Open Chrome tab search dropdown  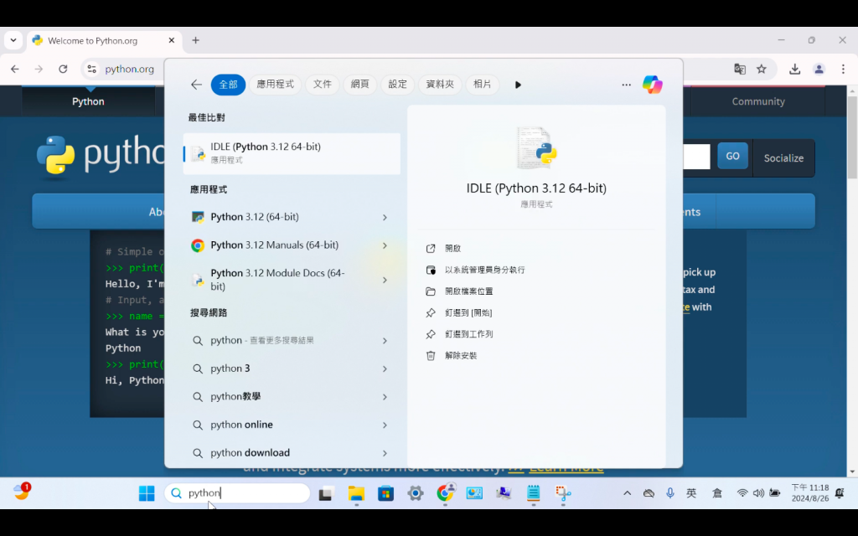click(13, 40)
